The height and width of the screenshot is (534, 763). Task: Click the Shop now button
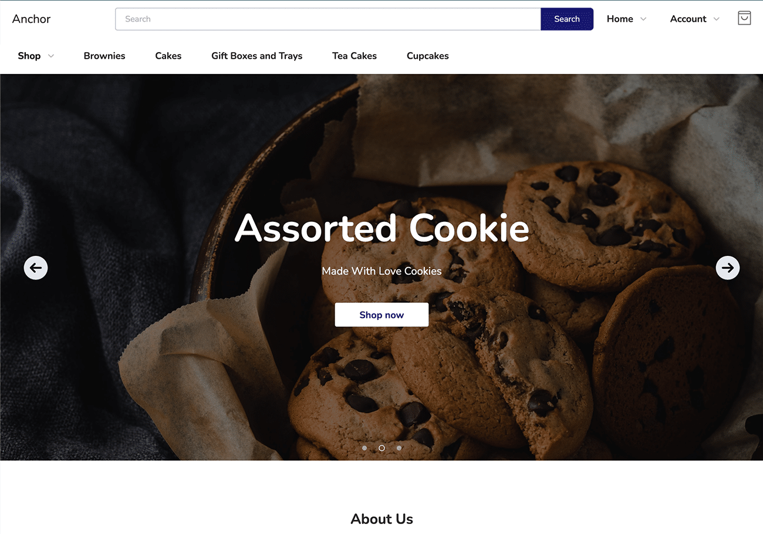tap(381, 315)
